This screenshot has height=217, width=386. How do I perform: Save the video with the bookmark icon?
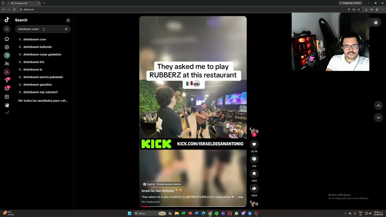click(x=254, y=174)
